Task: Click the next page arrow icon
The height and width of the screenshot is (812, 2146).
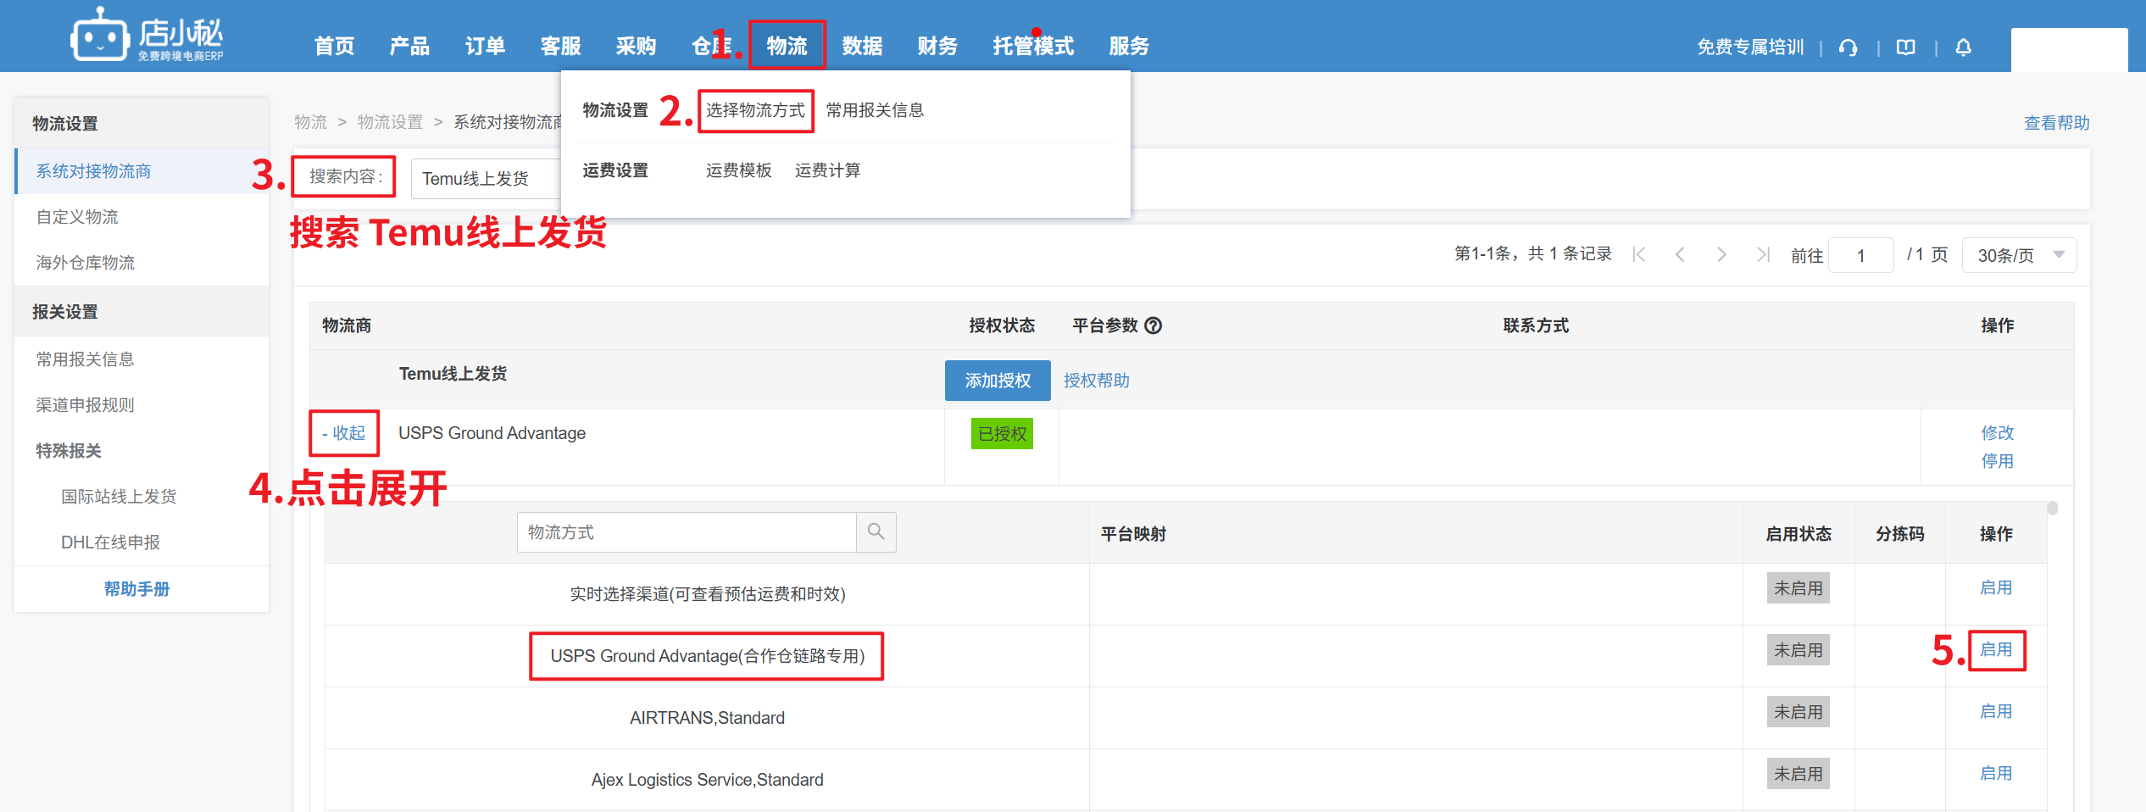Action: 1721,254
